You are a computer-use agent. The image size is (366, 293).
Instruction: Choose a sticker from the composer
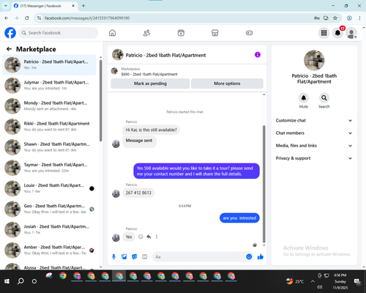[x=134, y=256]
